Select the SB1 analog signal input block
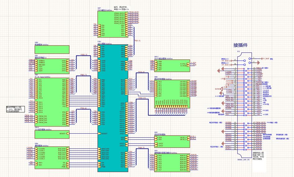Viewport: 294px width, 177px height. 52,66
